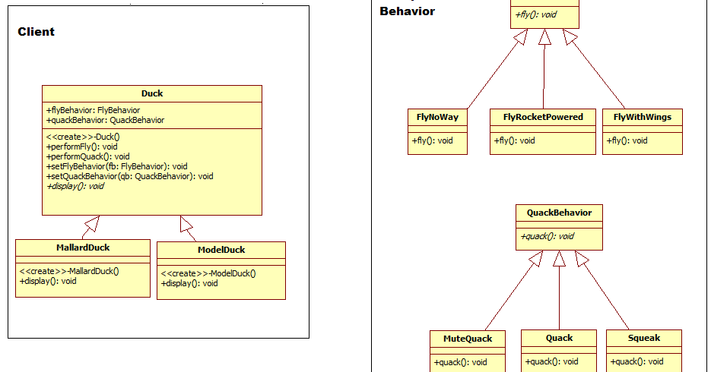Screen dimensions: 711x372
Task: Click the Client package label
Action: tap(37, 32)
